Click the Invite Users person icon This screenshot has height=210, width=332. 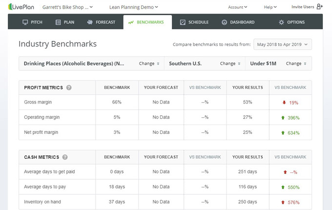320,7
